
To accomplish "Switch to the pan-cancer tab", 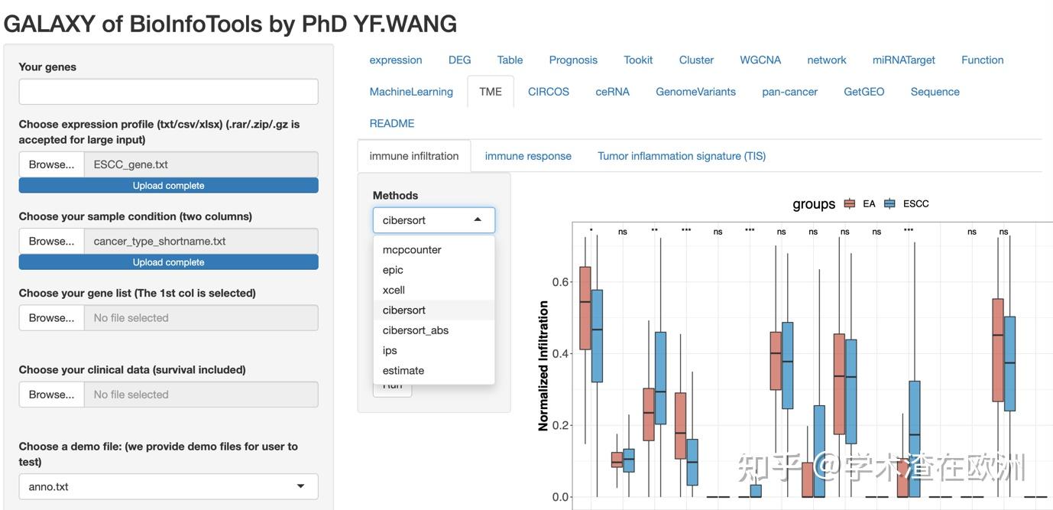I will click(x=789, y=92).
